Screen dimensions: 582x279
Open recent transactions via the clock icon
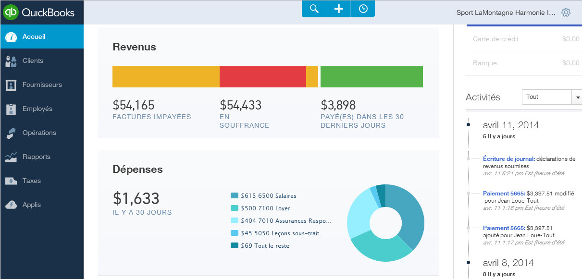point(362,9)
